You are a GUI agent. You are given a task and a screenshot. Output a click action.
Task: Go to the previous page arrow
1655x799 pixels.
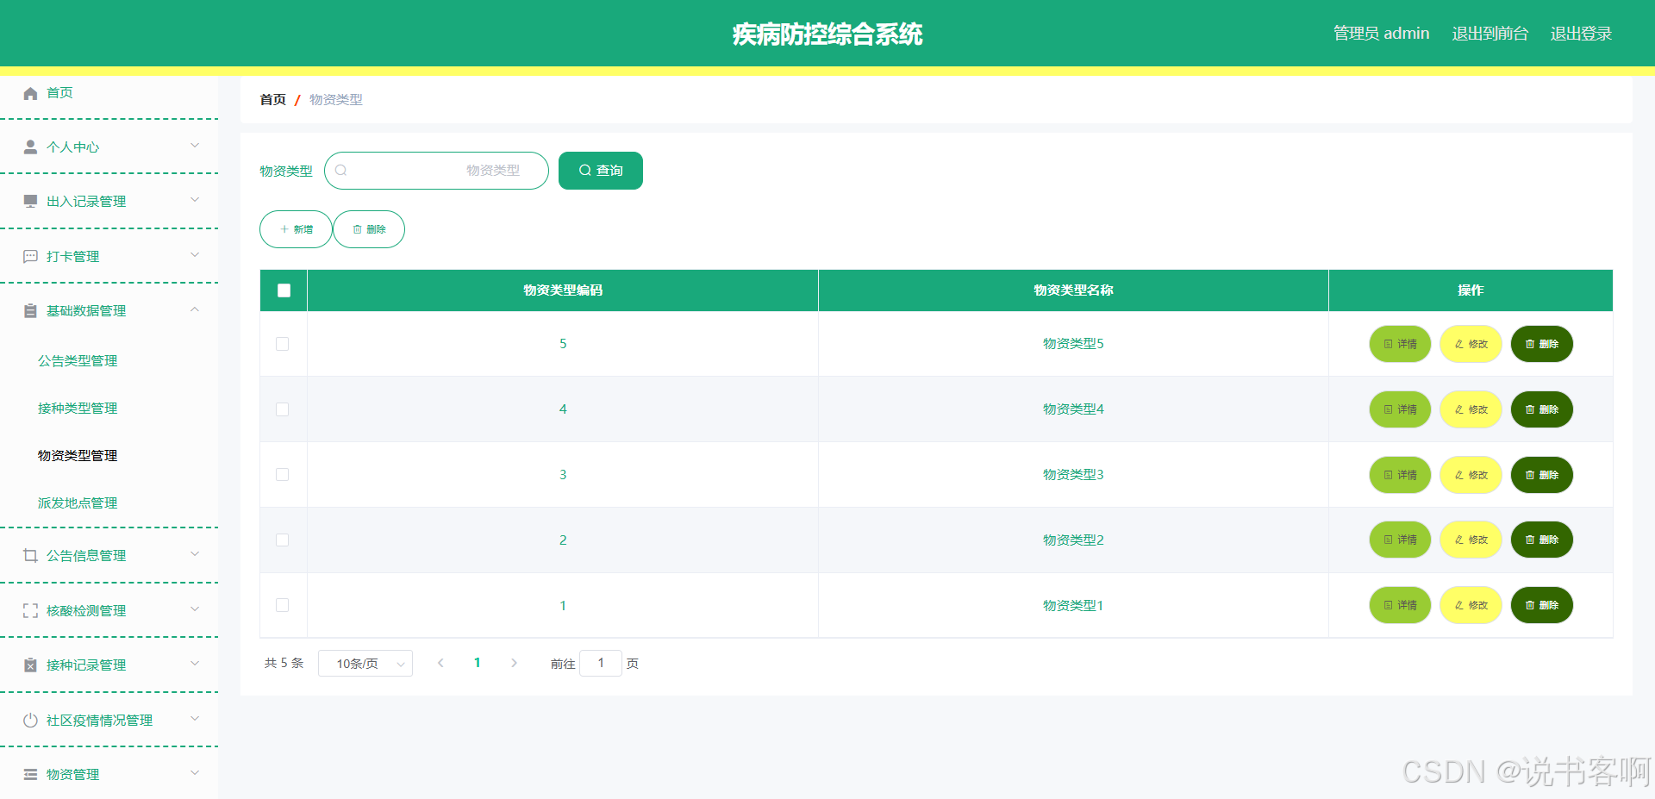point(440,663)
